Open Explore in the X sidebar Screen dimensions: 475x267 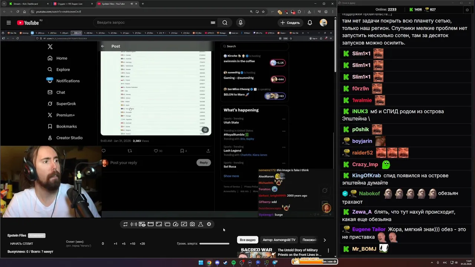coord(59,69)
